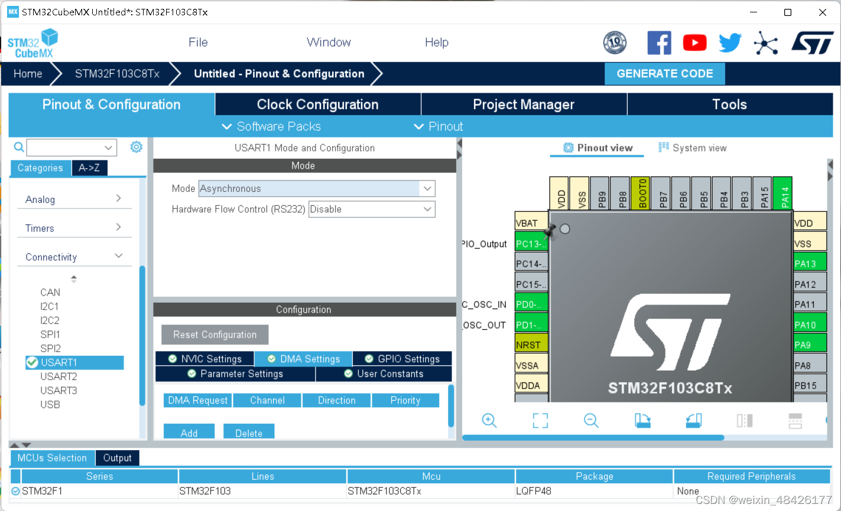This screenshot has height=511, width=841.
Task: Click the 10 years anniversary badge icon
Action: pyautogui.click(x=615, y=42)
